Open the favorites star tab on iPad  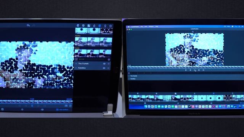(x=111, y=26)
